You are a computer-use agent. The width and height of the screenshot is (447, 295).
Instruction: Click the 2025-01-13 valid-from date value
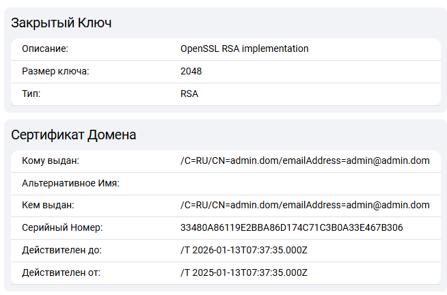tap(244, 273)
